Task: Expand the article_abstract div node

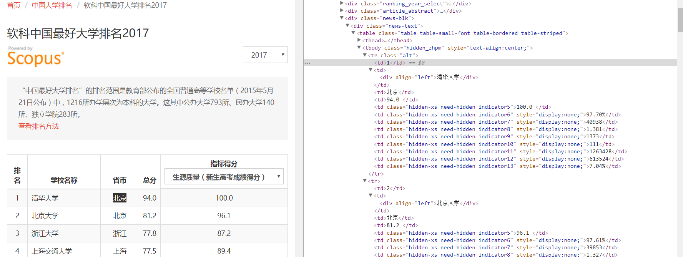Action: click(342, 11)
